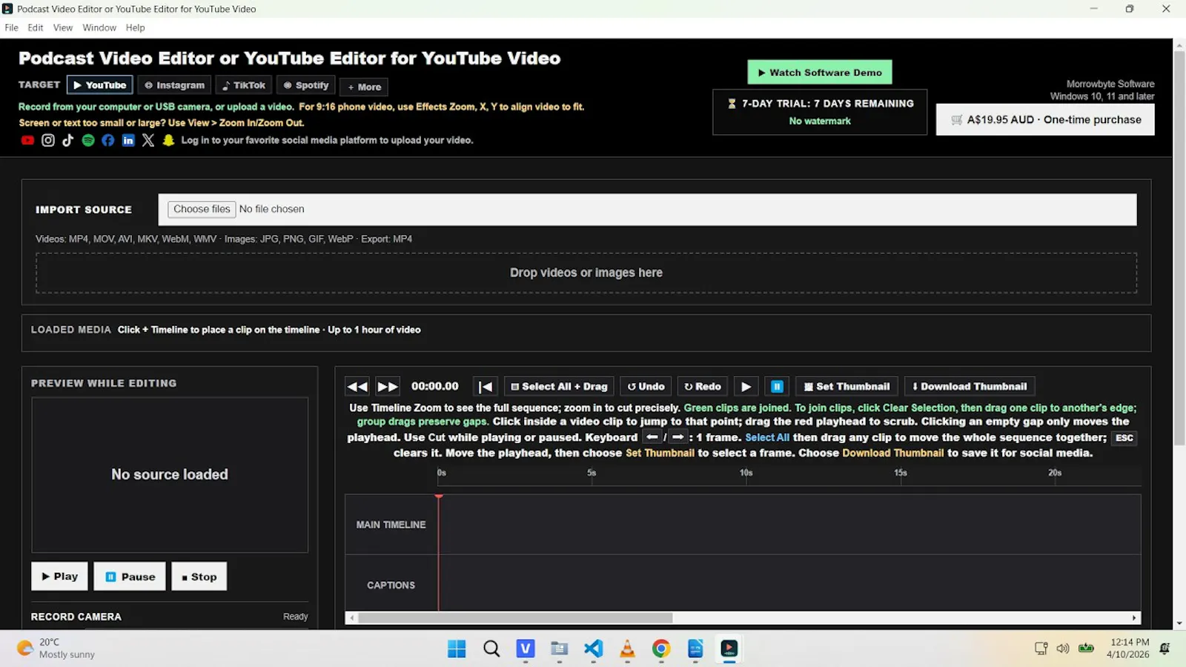
Task: Click the Facebook social icon
Action: (x=108, y=140)
